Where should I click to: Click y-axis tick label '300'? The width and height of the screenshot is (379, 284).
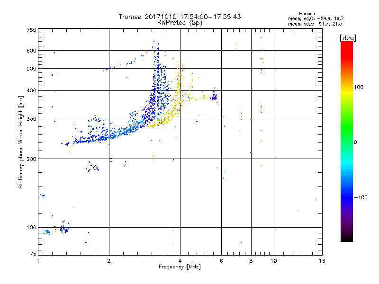pyautogui.click(x=32, y=119)
